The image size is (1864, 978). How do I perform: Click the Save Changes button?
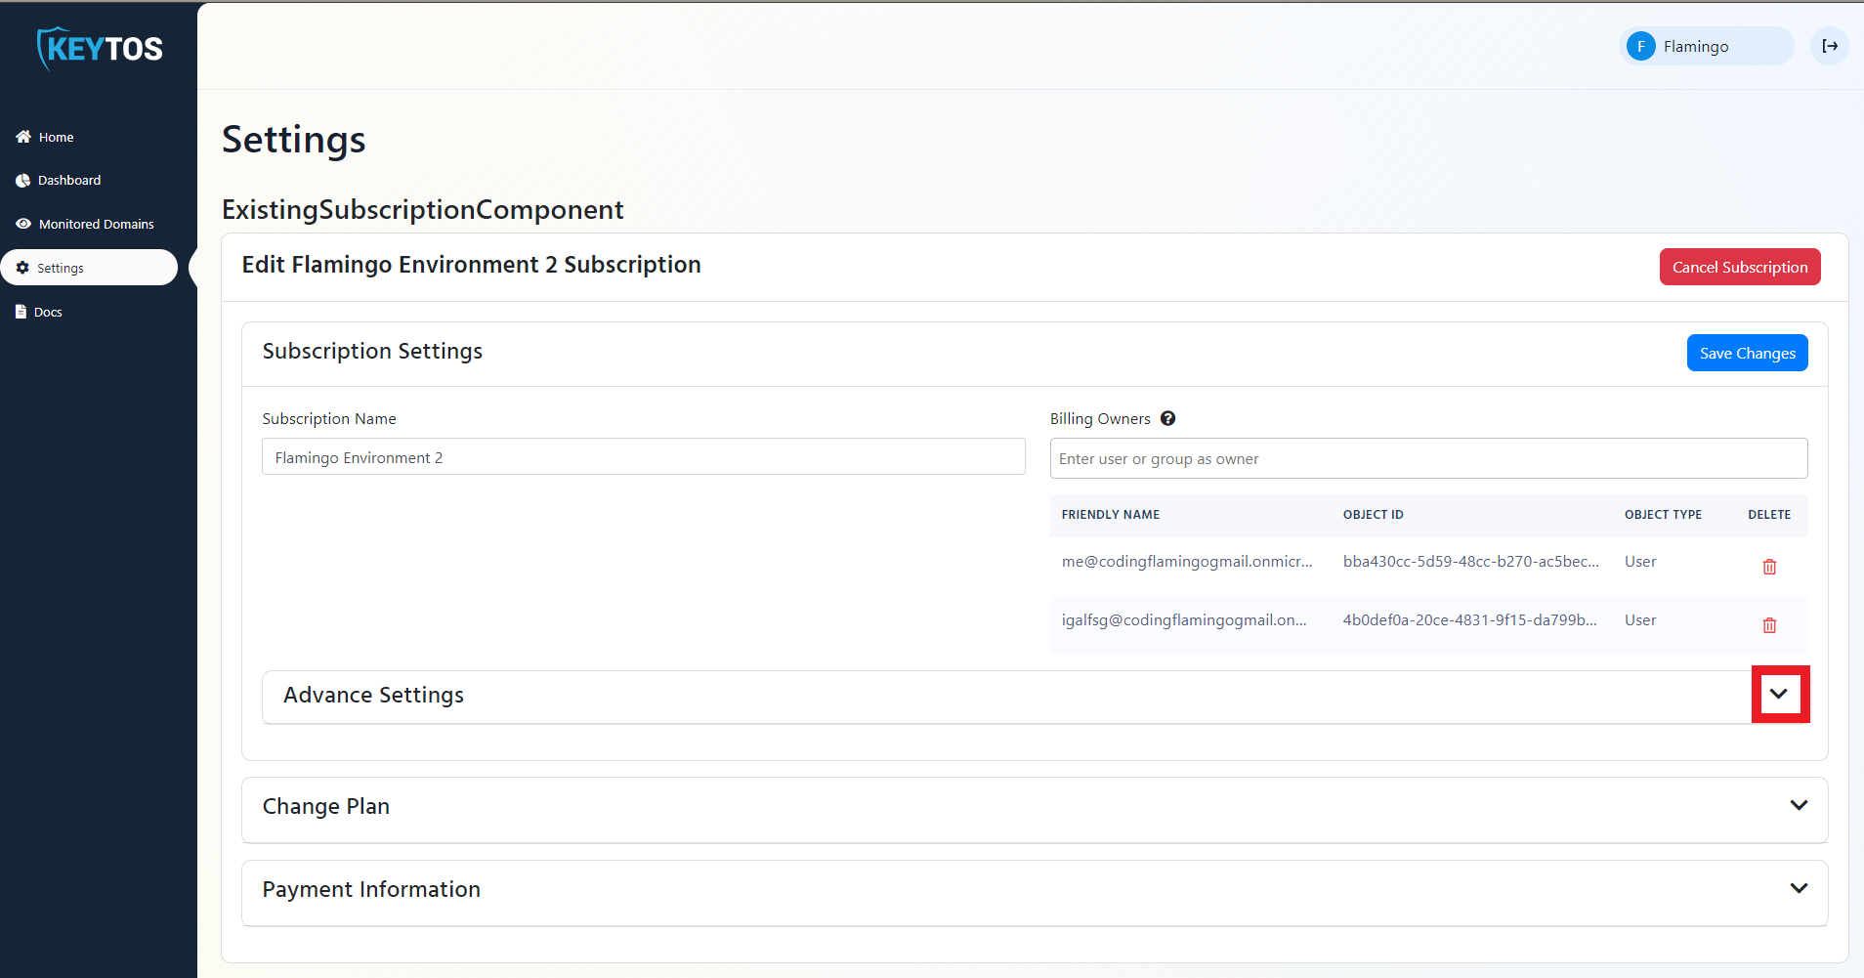(x=1747, y=353)
